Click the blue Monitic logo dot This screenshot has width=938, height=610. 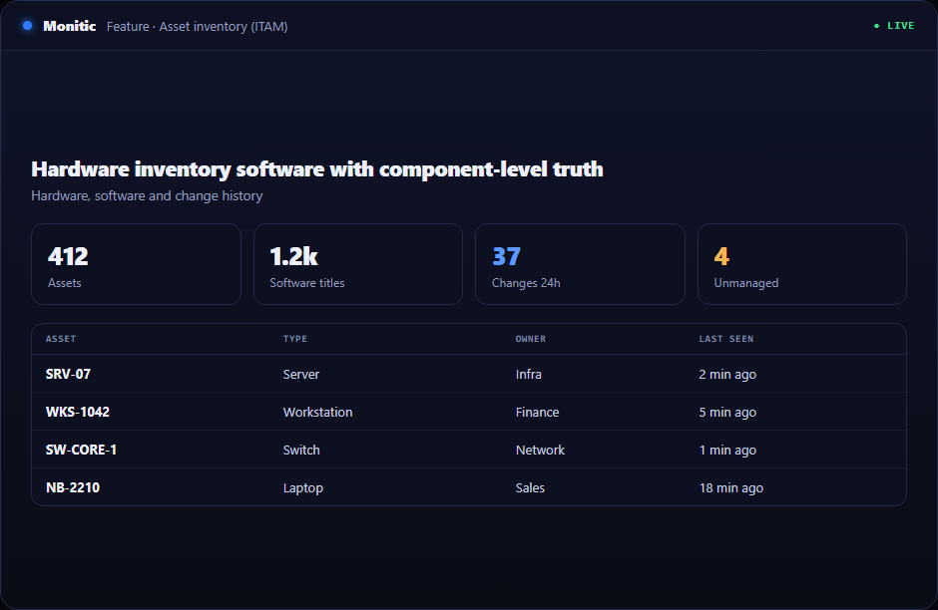tap(27, 26)
